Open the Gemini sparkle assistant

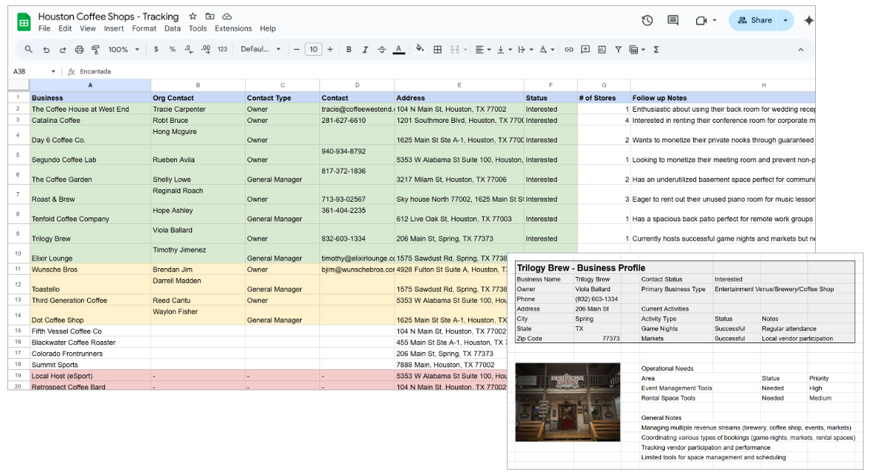coord(808,21)
